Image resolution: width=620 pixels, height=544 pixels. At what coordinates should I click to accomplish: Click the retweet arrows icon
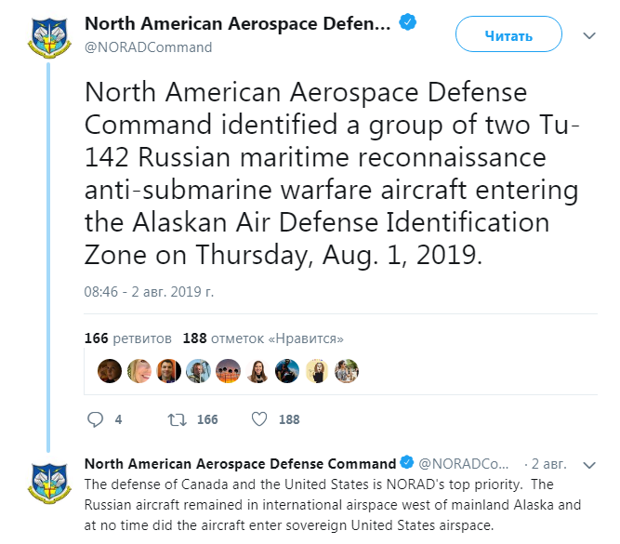[177, 419]
